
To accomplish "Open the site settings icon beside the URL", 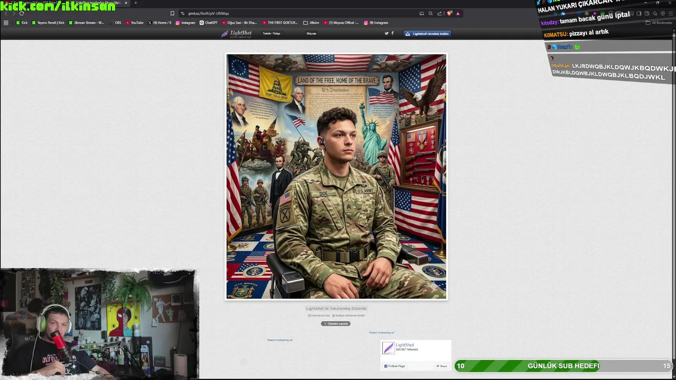I will pos(183,13).
